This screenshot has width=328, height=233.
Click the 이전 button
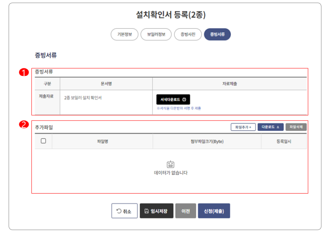point(186,211)
